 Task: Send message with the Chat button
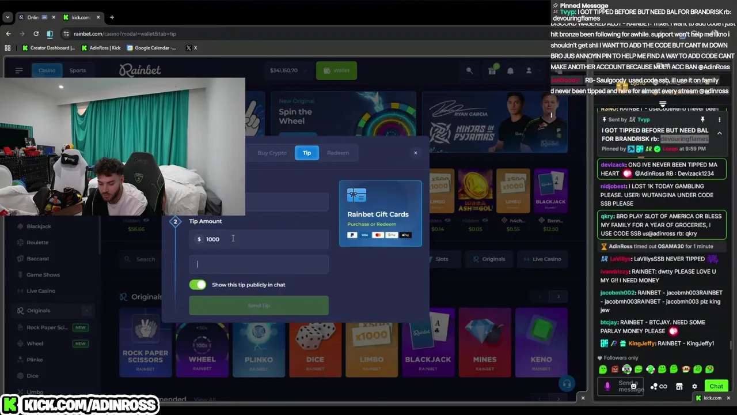[716, 386]
